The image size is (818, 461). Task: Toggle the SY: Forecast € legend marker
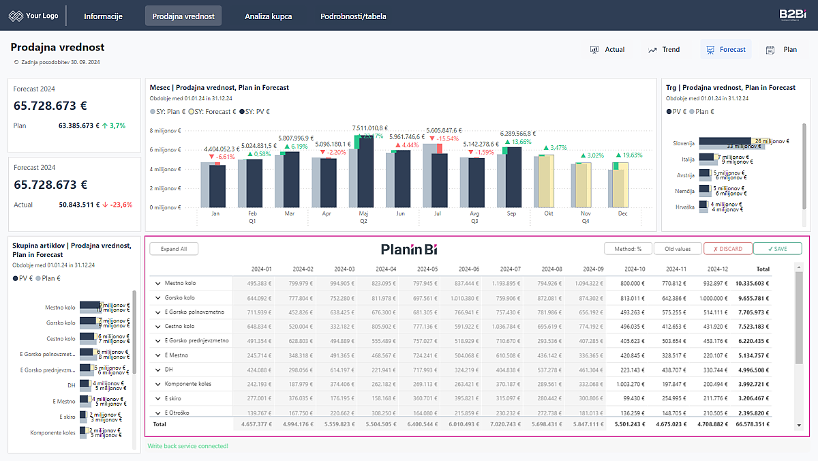(192, 111)
